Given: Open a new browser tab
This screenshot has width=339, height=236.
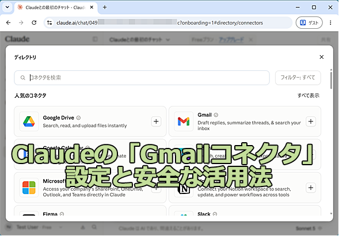Looking at the screenshot, I should [105, 7].
